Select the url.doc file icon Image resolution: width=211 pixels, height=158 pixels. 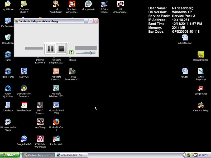(x=185, y=71)
